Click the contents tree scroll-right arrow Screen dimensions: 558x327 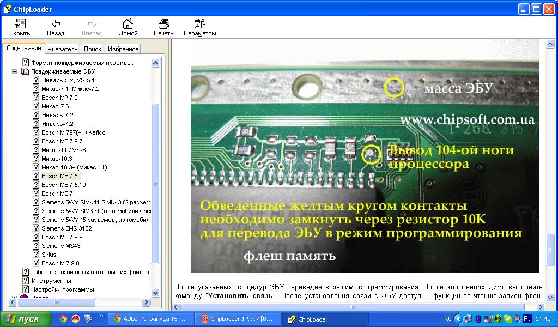146,302
